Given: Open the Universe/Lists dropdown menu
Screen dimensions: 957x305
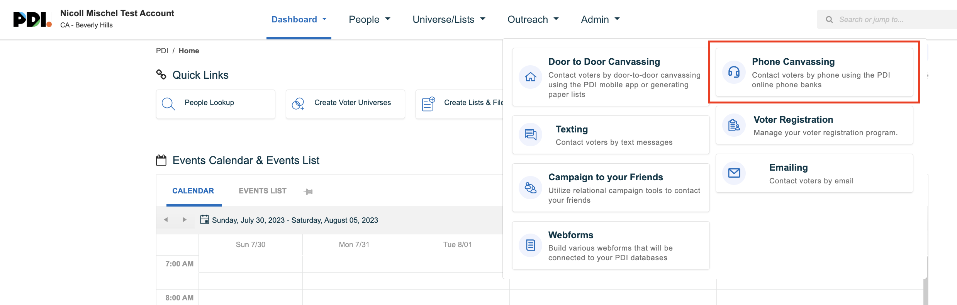Looking at the screenshot, I should point(449,19).
